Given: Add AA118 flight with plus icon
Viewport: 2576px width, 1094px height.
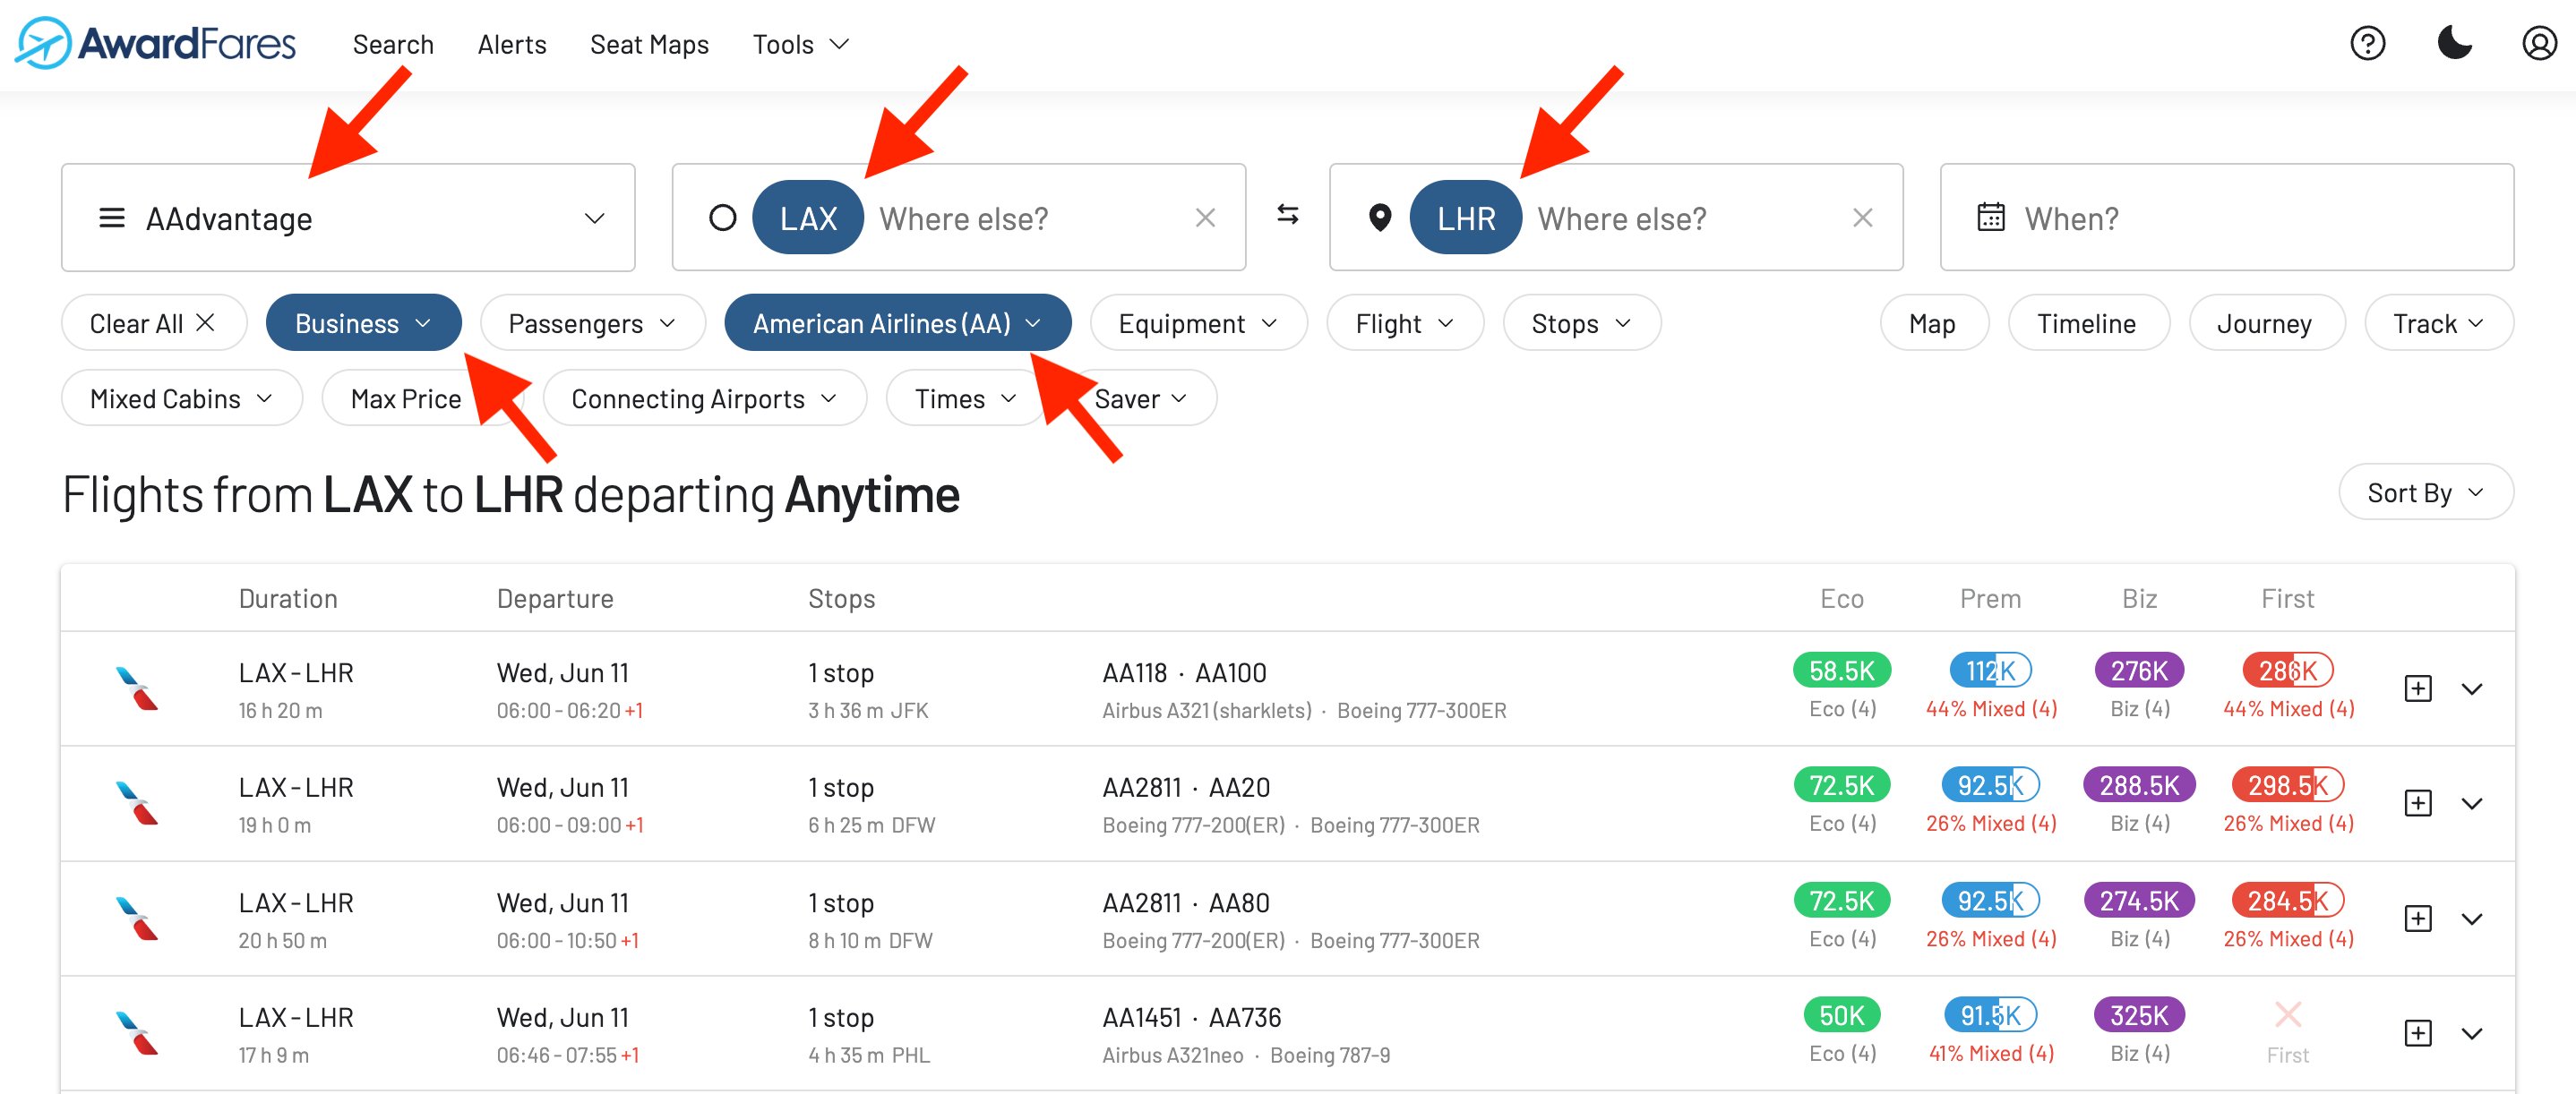Looking at the screenshot, I should tap(2417, 688).
